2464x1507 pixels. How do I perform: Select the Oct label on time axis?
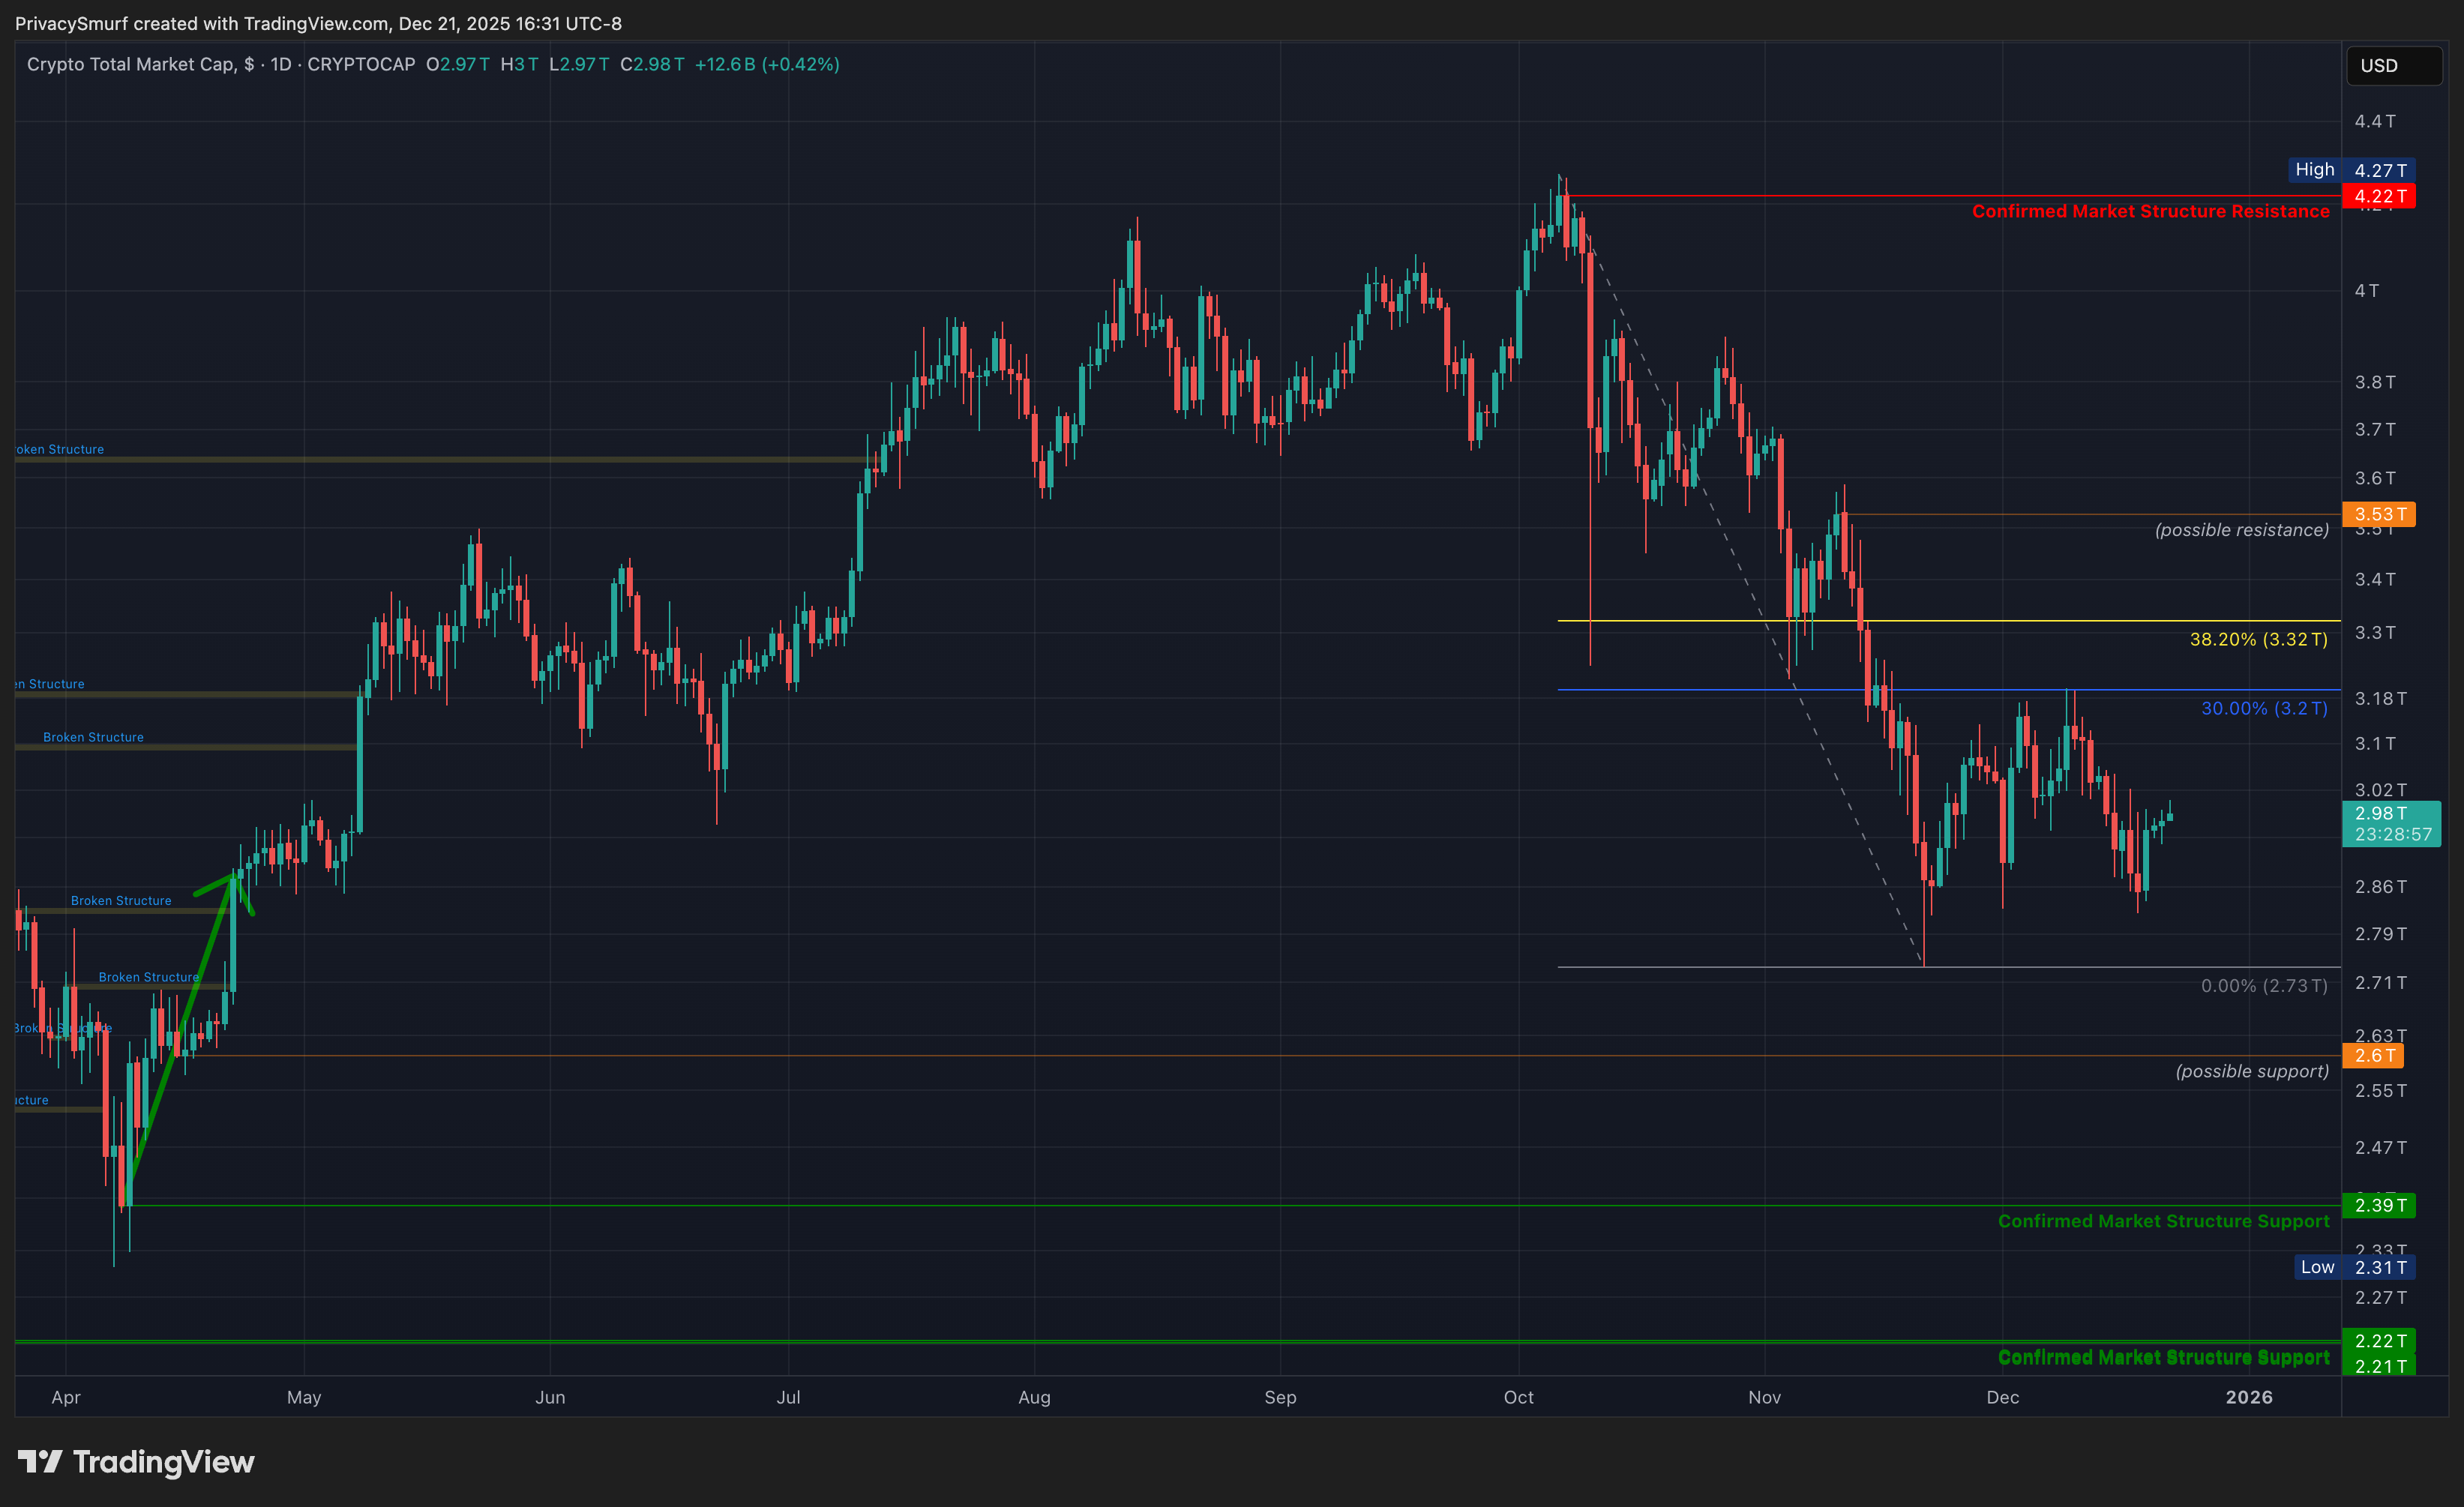(x=1518, y=1397)
